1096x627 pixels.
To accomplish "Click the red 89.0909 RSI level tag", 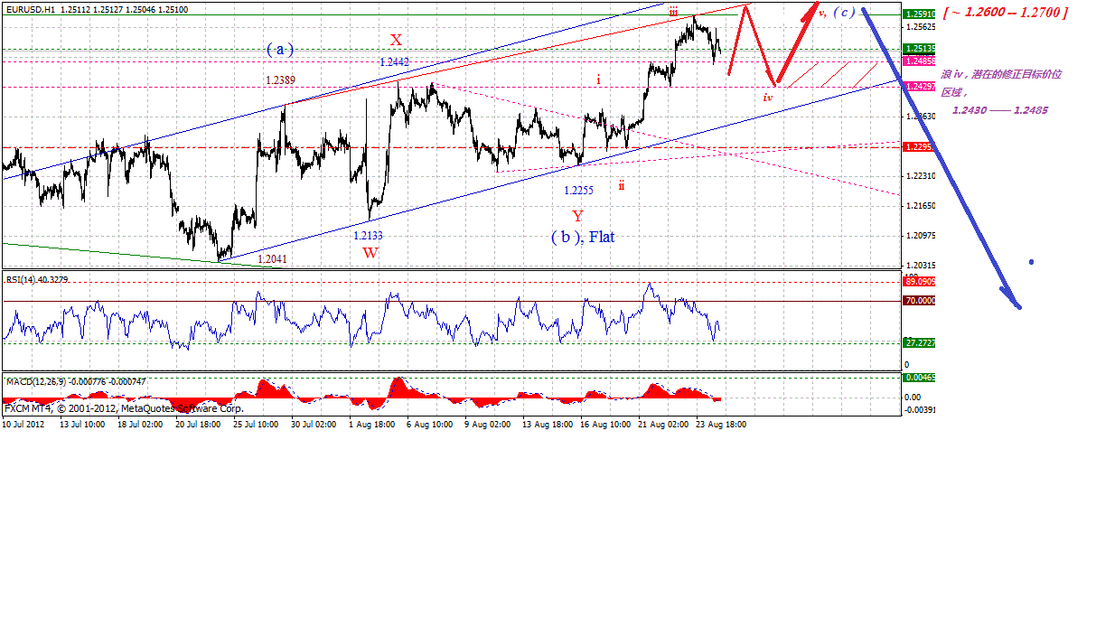I will [x=919, y=282].
